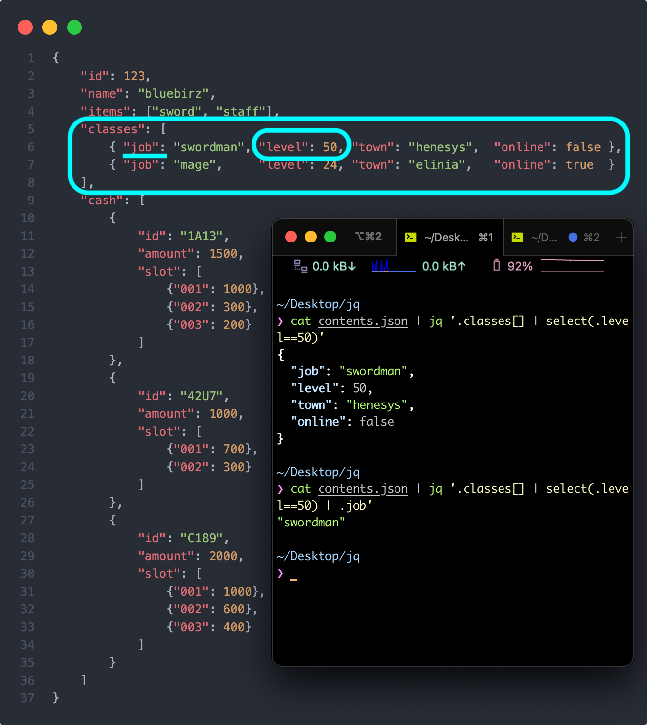Screen dimensions: 647x725
Task: Click the battery icon showing 92%
Action: pos(496,266)
